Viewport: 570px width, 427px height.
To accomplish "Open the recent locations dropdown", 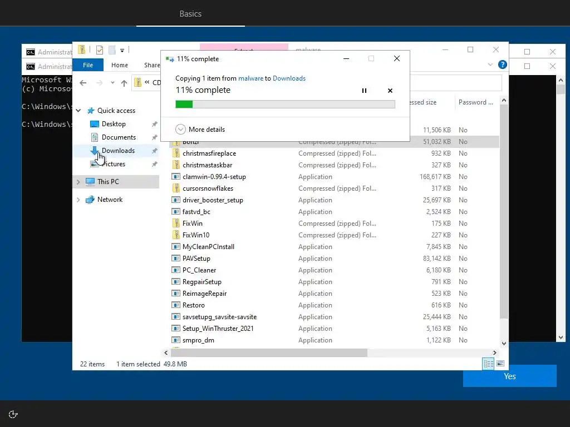I will pyautogui.click(x=112, y=83).
